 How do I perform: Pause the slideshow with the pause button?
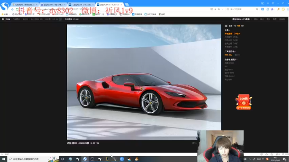(226, 26)
